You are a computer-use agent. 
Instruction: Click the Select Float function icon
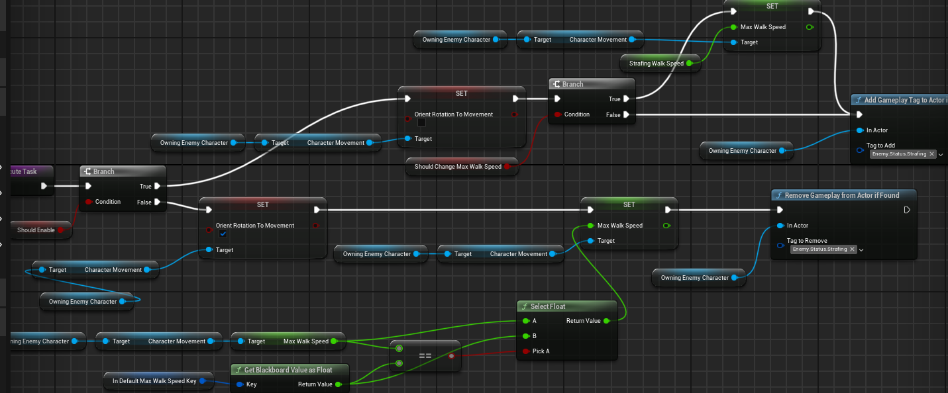pos(525,306)
